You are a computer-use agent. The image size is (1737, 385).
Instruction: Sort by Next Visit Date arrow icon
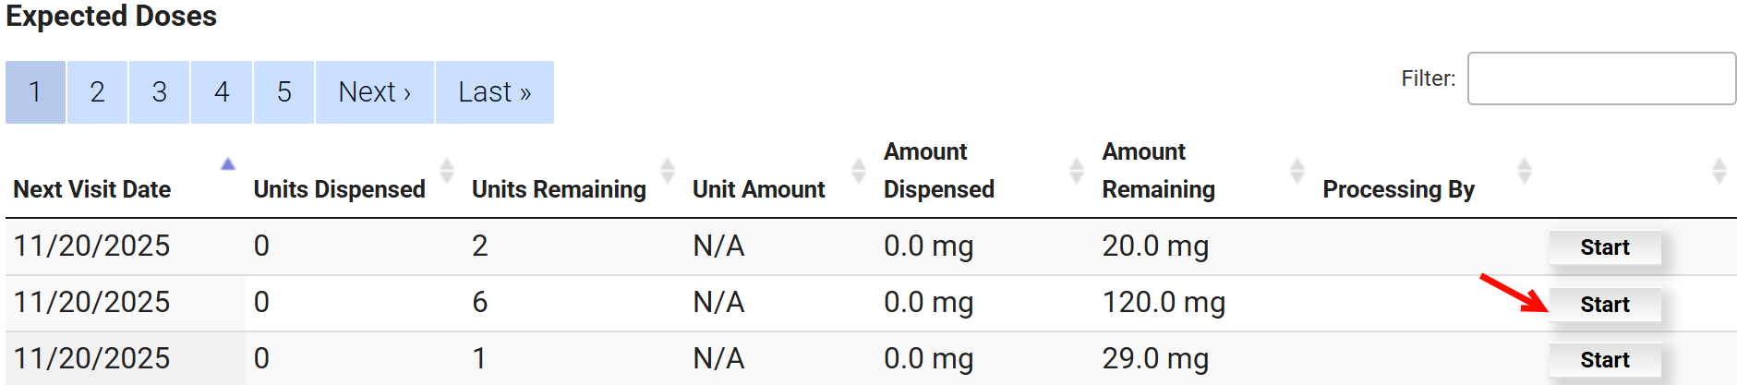pyautogui.click(x=228, y=164)
